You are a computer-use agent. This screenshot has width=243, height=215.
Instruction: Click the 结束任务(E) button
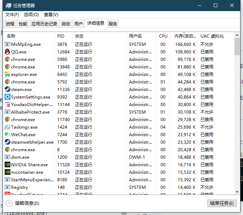222,203
